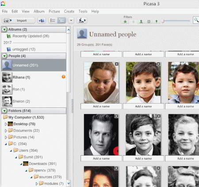
Task: Expand the Desktop (78) folder
Action: (x=6, y=124)
